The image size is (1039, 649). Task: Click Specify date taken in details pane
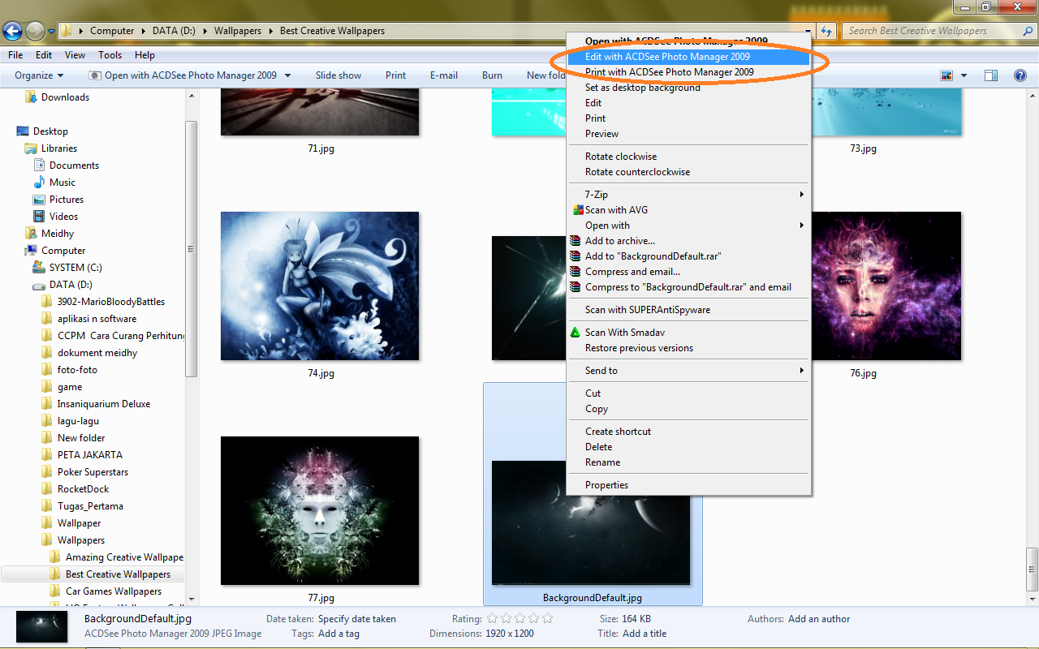(x=357, y=619)
